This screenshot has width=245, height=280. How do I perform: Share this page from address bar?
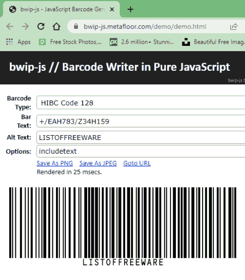tap(234, 27)
